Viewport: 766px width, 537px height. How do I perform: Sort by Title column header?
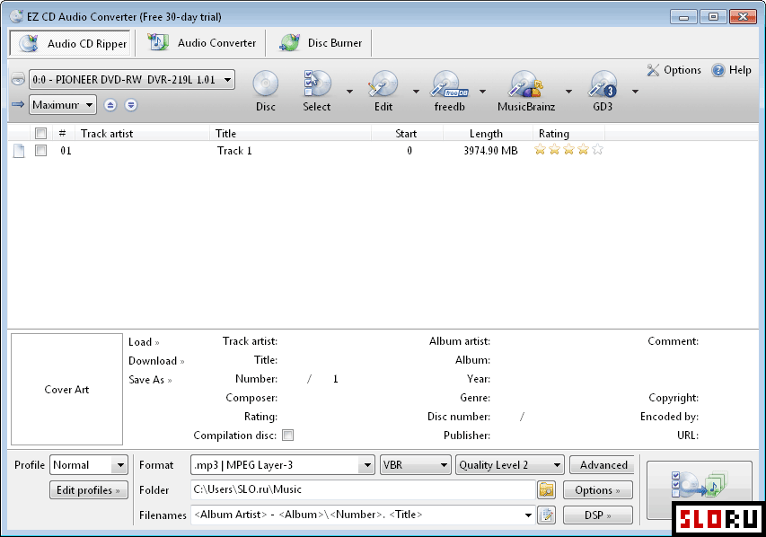[x=291, y=134]
